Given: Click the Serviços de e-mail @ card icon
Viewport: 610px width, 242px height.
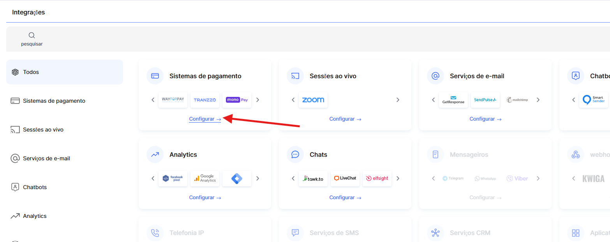Looking at the screenshot, I should coord(435,76).
